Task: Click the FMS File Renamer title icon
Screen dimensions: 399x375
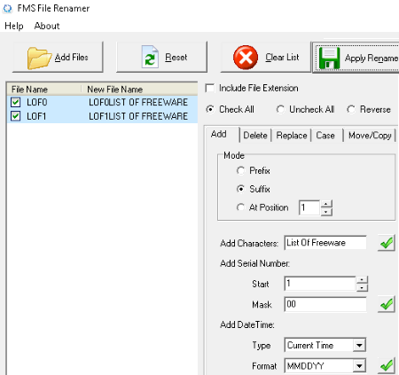Action: (8, 8)
